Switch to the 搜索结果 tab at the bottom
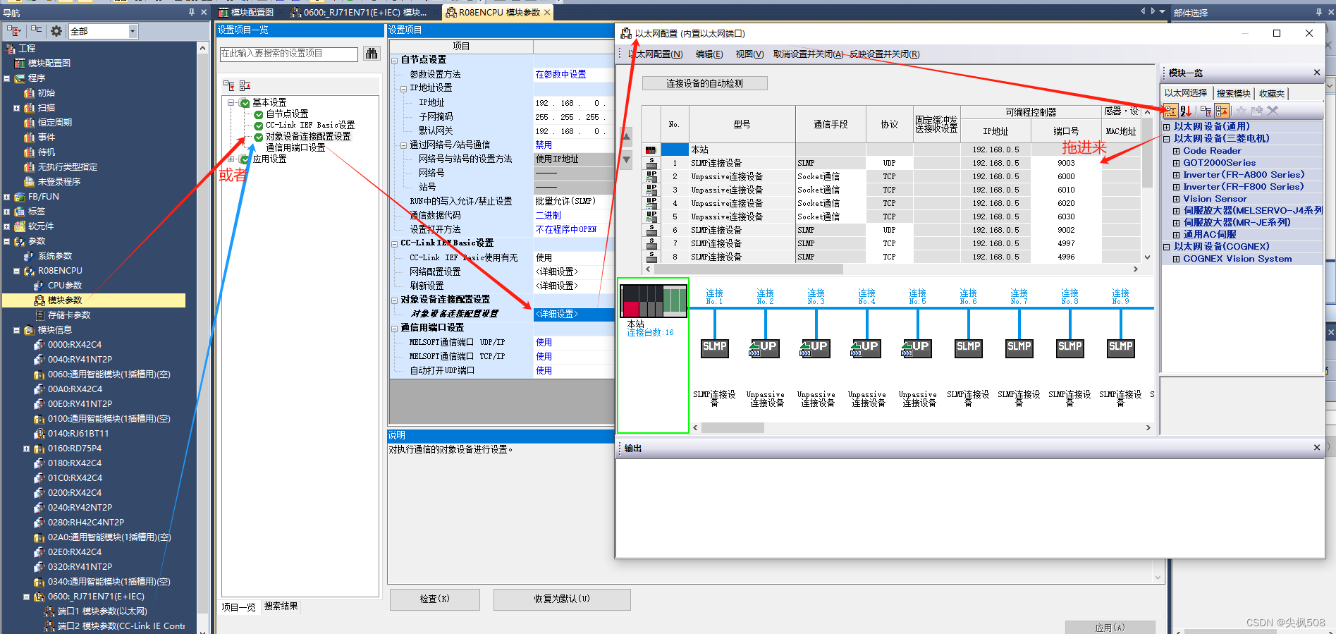This screenshot has height=634, width=1336. pyautogui.click(x=281, y=606)
